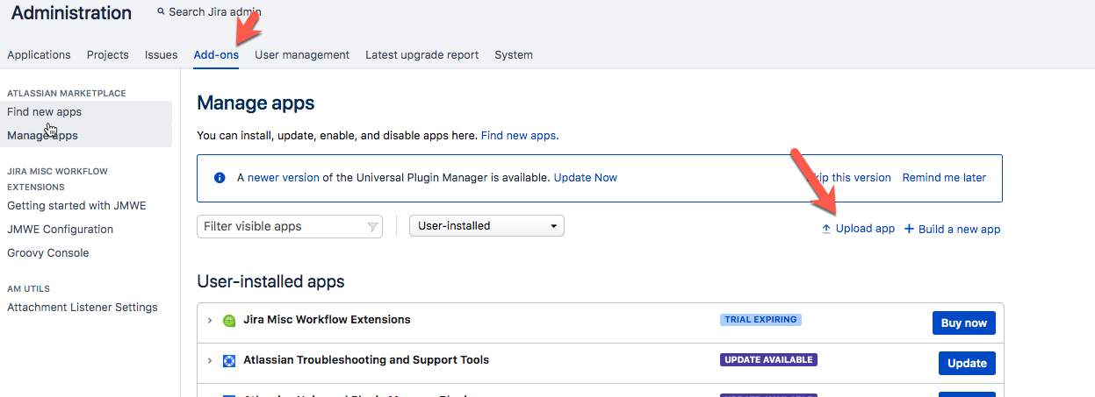Click the TRIAL EXPIRING badge
Screen dimensions: 1095x397
point(760,320)
